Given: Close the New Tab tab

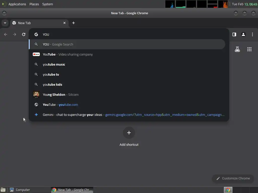Looking at the screenshot, I should [x=64, y=23].
